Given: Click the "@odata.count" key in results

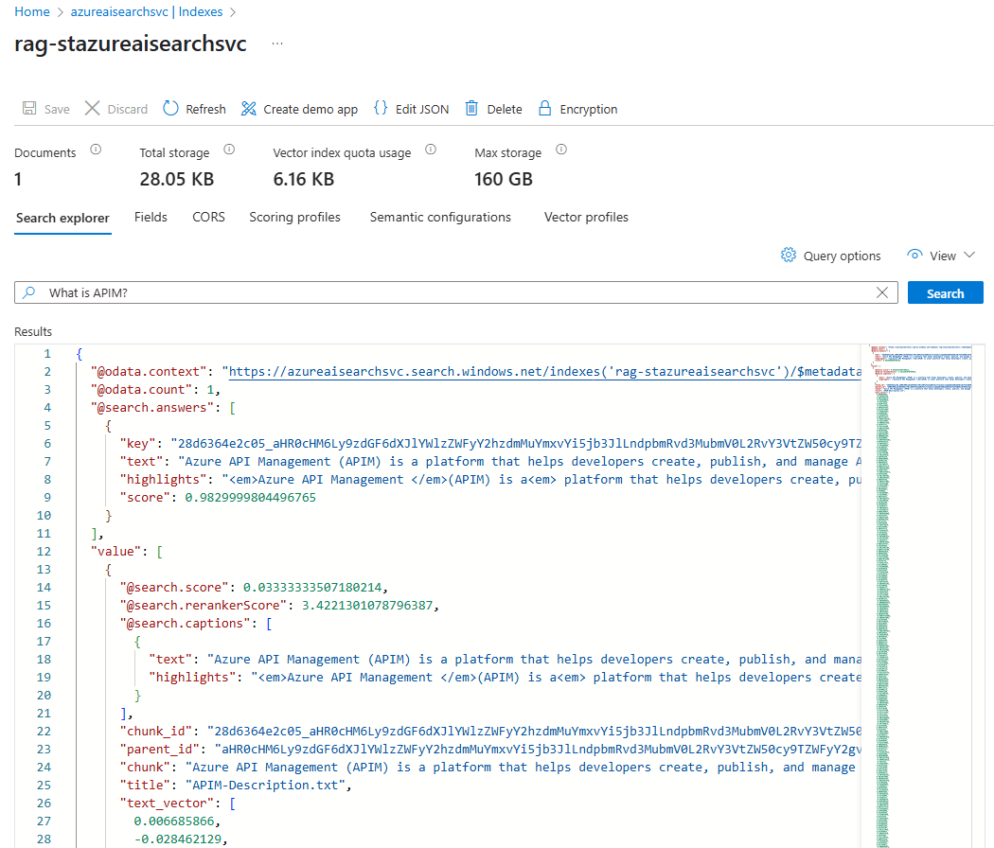Looking at the screenshot, I should tap(149, 390).
